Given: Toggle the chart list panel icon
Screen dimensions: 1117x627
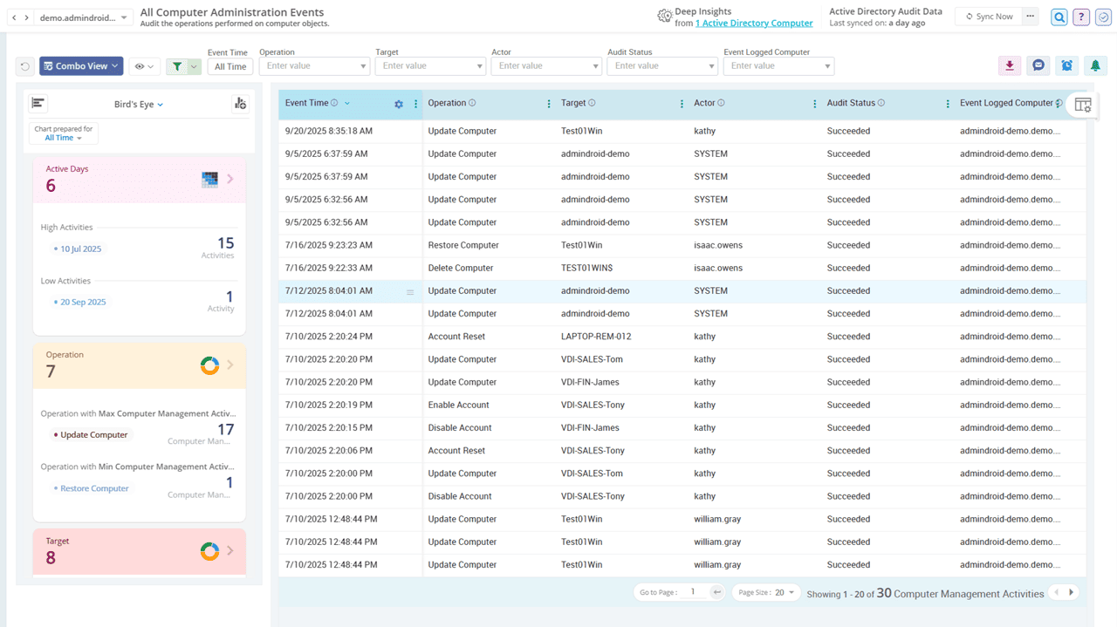Looking at the screenshot, I should (x=38, y=104).
